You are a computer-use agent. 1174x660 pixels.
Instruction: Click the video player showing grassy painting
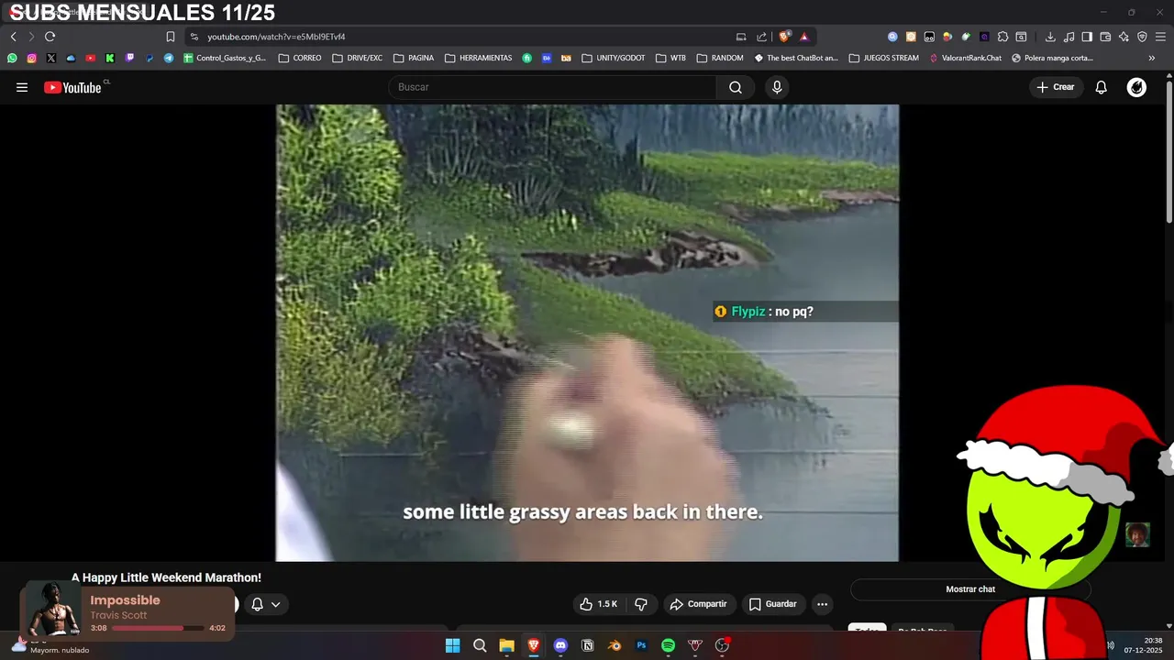coord(587,333)
